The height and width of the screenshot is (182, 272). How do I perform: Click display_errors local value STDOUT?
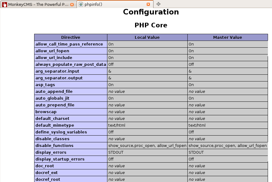(x=116, y=152)
